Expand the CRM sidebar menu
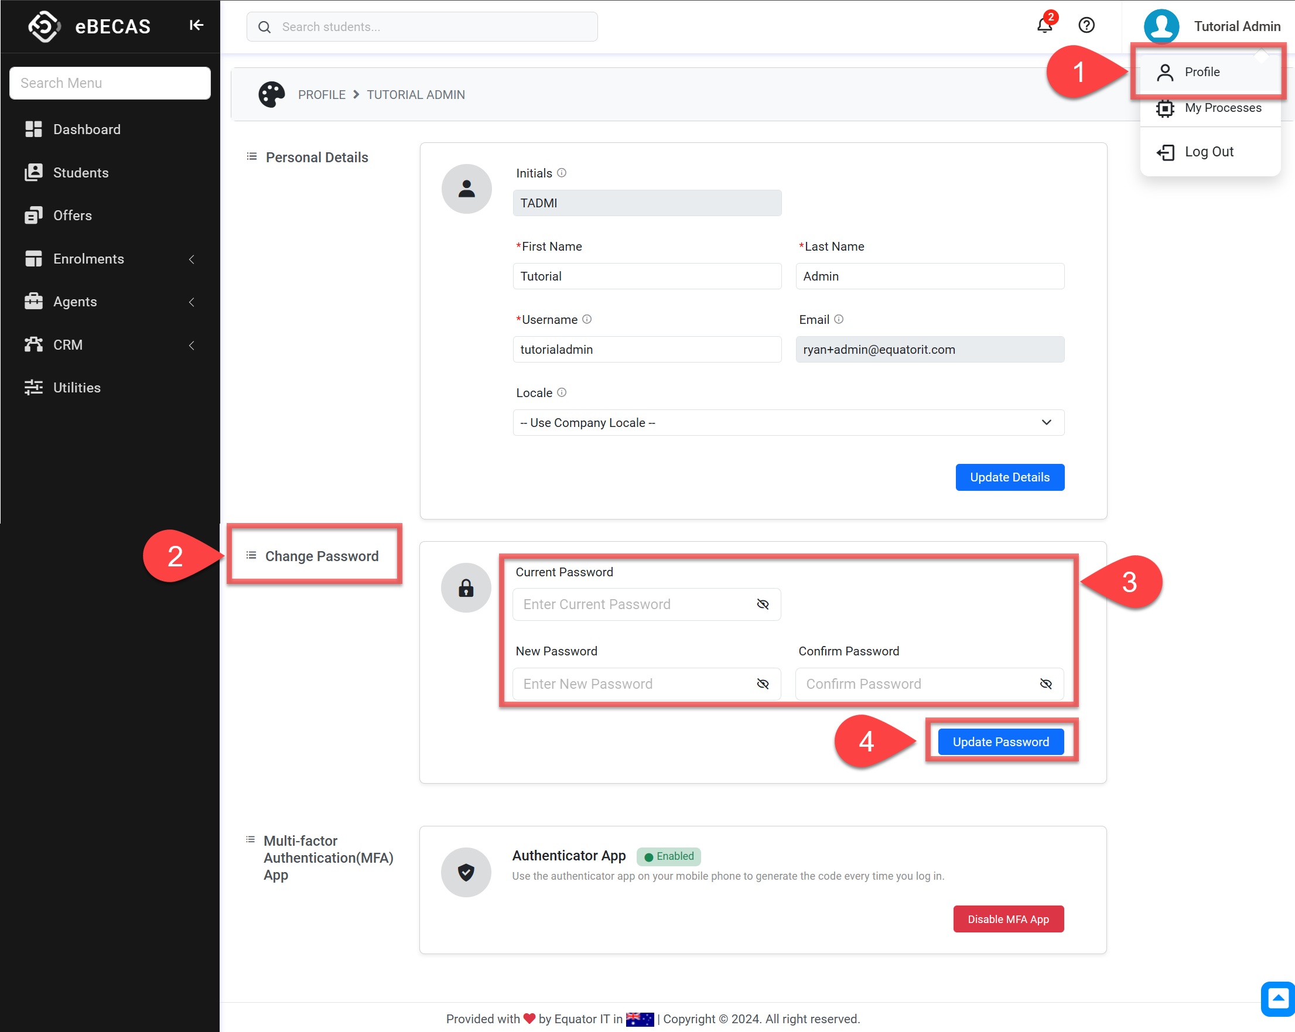The width and height of the screenshot is (1295, 1032). tap(110, 345)
